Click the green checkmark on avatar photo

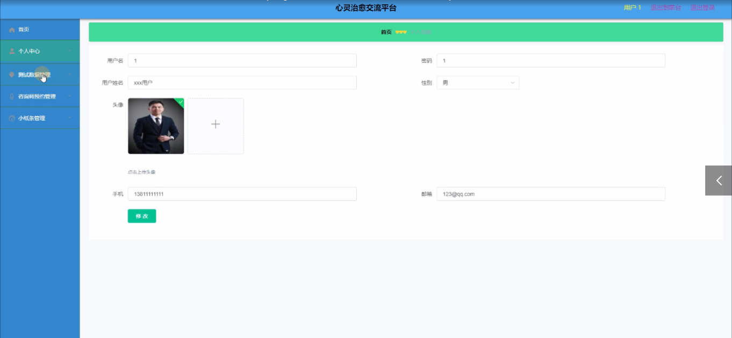(x=180, y=102)
